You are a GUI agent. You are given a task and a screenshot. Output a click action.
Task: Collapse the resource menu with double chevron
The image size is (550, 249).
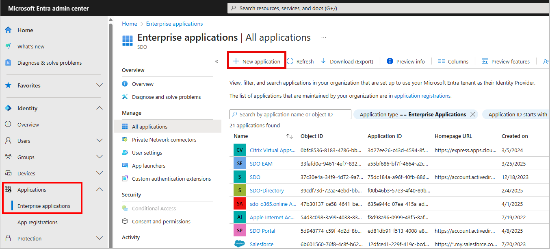pos(217,61)
